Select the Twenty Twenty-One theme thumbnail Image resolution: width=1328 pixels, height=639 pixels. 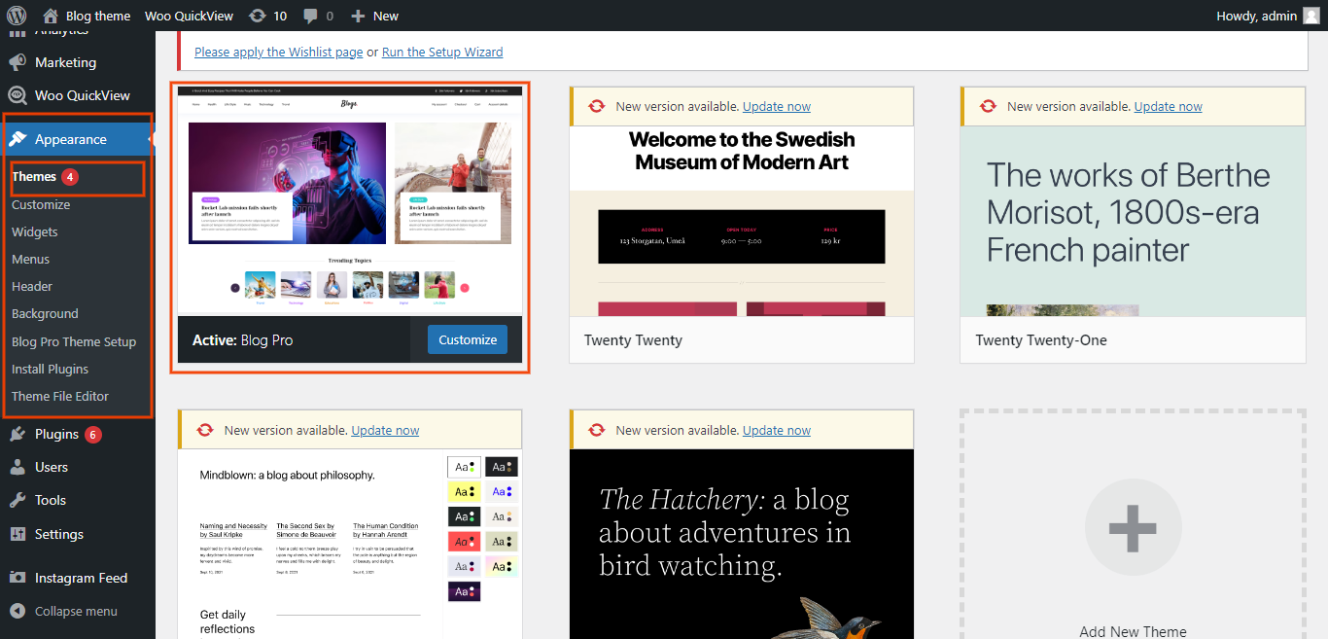(1132, 222)
